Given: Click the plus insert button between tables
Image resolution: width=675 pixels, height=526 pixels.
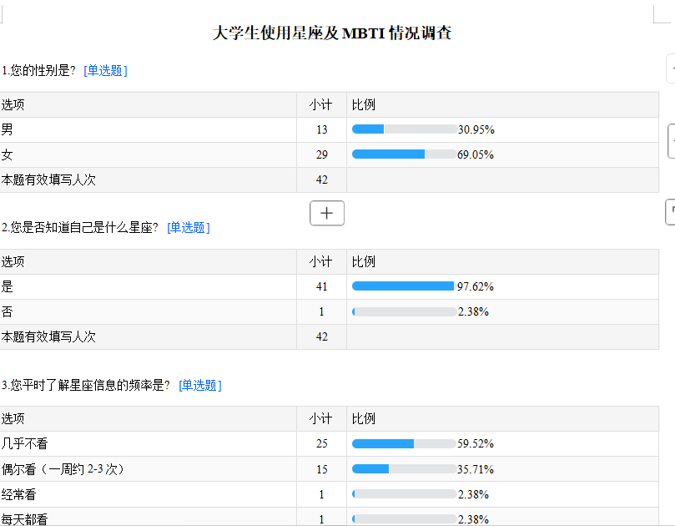Looking at the screenshot, I should point(327,213).
